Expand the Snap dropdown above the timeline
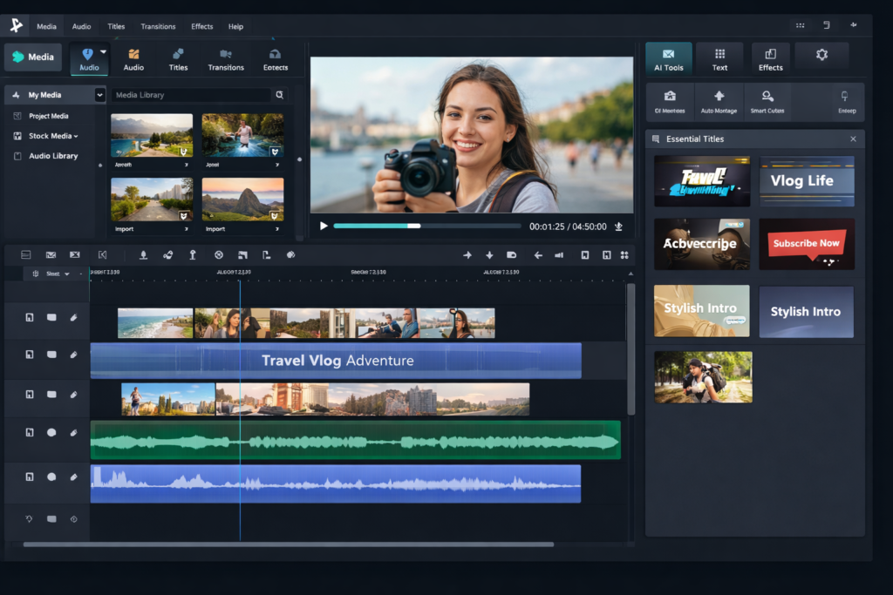 point(67,273)
